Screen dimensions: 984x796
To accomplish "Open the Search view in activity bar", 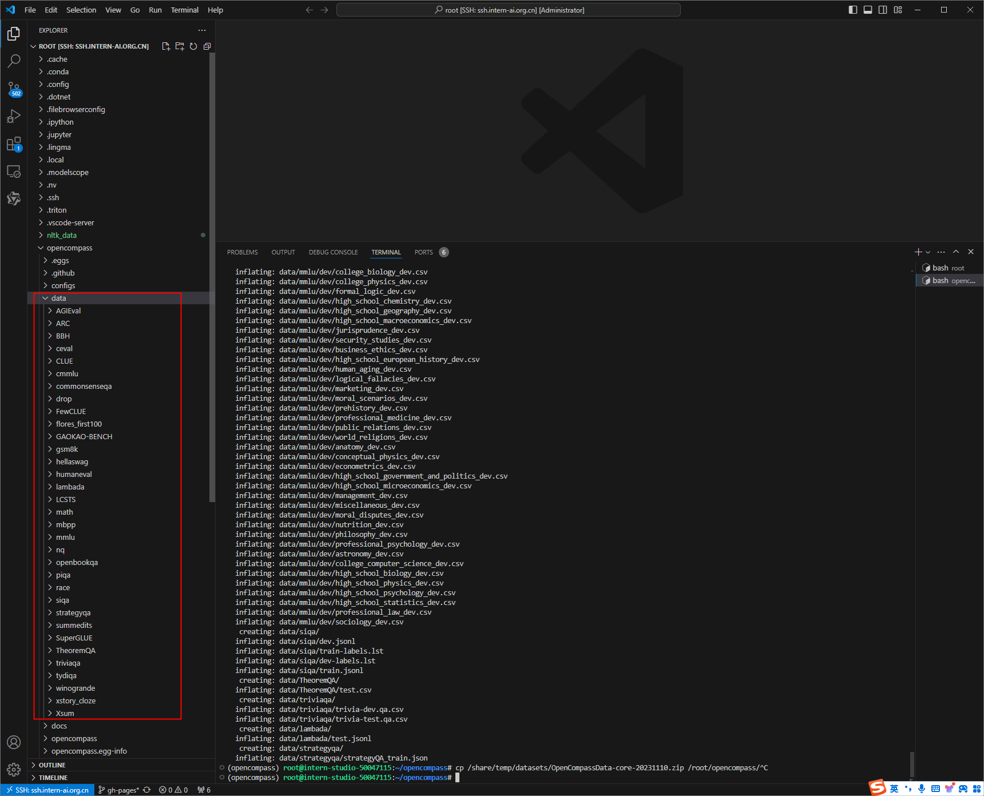I will [14, 61].
